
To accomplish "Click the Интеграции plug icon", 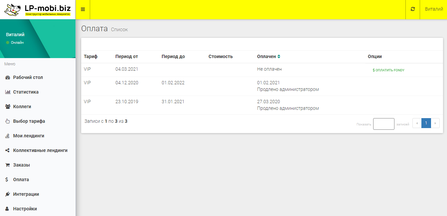I will point(8,194).
